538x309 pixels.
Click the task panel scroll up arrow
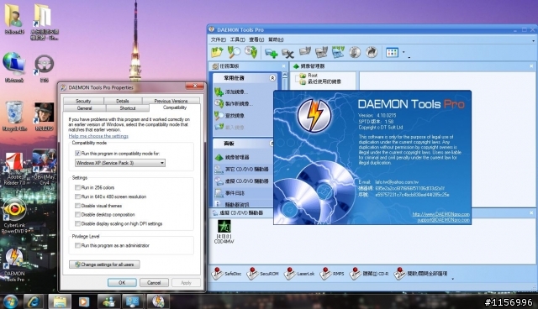(x=285, y=75)
